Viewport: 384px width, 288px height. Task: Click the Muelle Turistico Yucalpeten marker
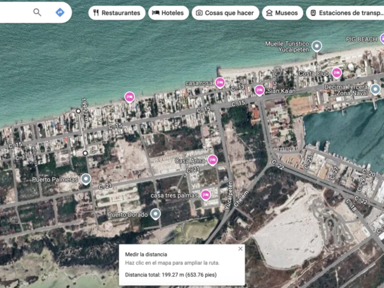316,46
